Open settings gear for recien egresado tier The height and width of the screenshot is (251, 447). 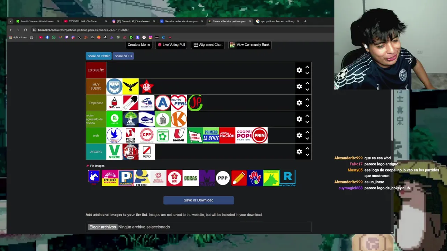point(299,119)
